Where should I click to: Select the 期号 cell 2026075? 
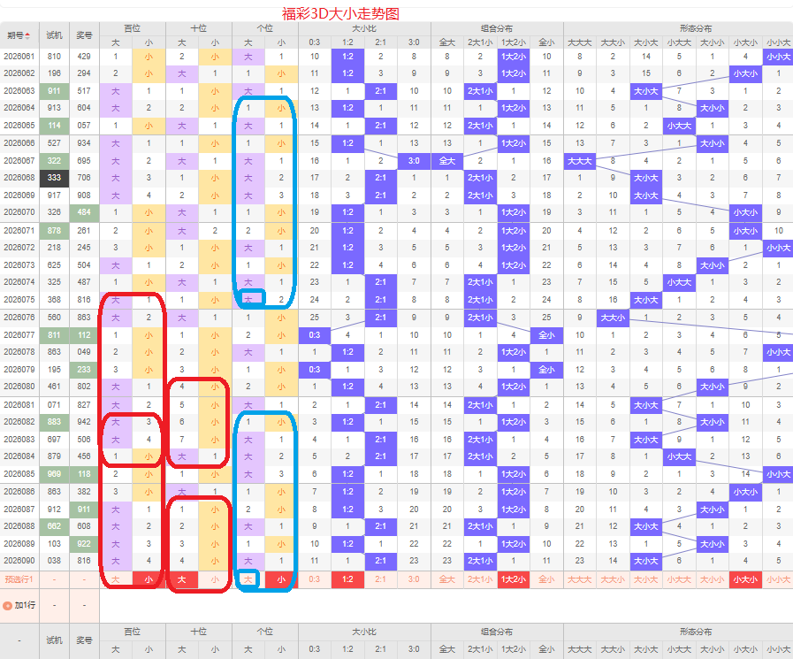[x=19, y=300]
